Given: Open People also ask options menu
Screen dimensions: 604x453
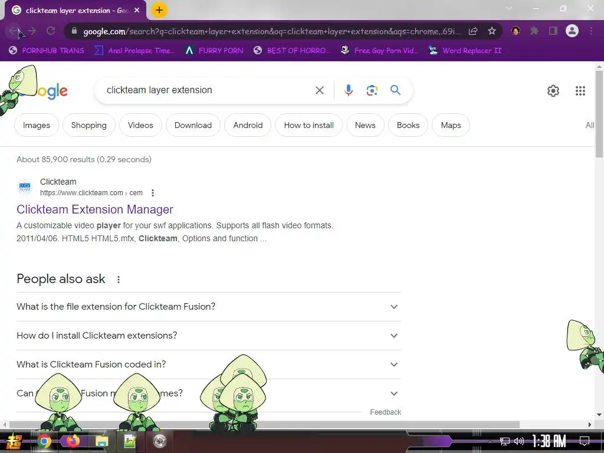Looking at the screenshot, I should pyautogui.click(x=118, y=280).
